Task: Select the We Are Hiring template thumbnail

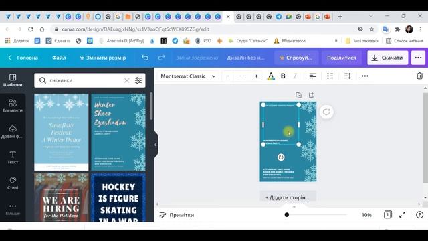Action: (x=62, y=197)
